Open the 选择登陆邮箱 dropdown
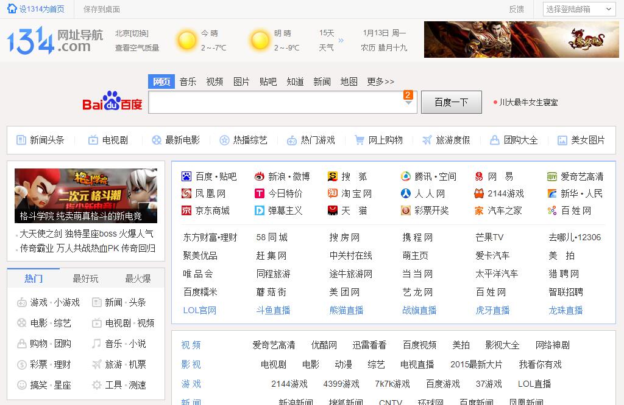 tap(579, 9)
